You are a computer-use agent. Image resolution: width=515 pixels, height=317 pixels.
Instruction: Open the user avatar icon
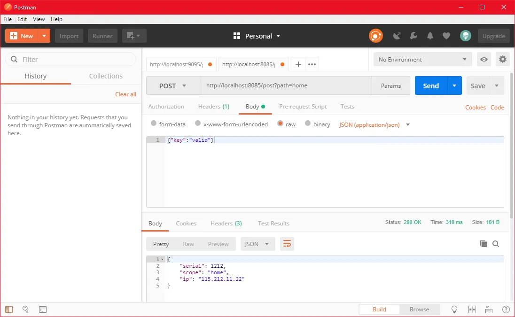click(465, 36)
